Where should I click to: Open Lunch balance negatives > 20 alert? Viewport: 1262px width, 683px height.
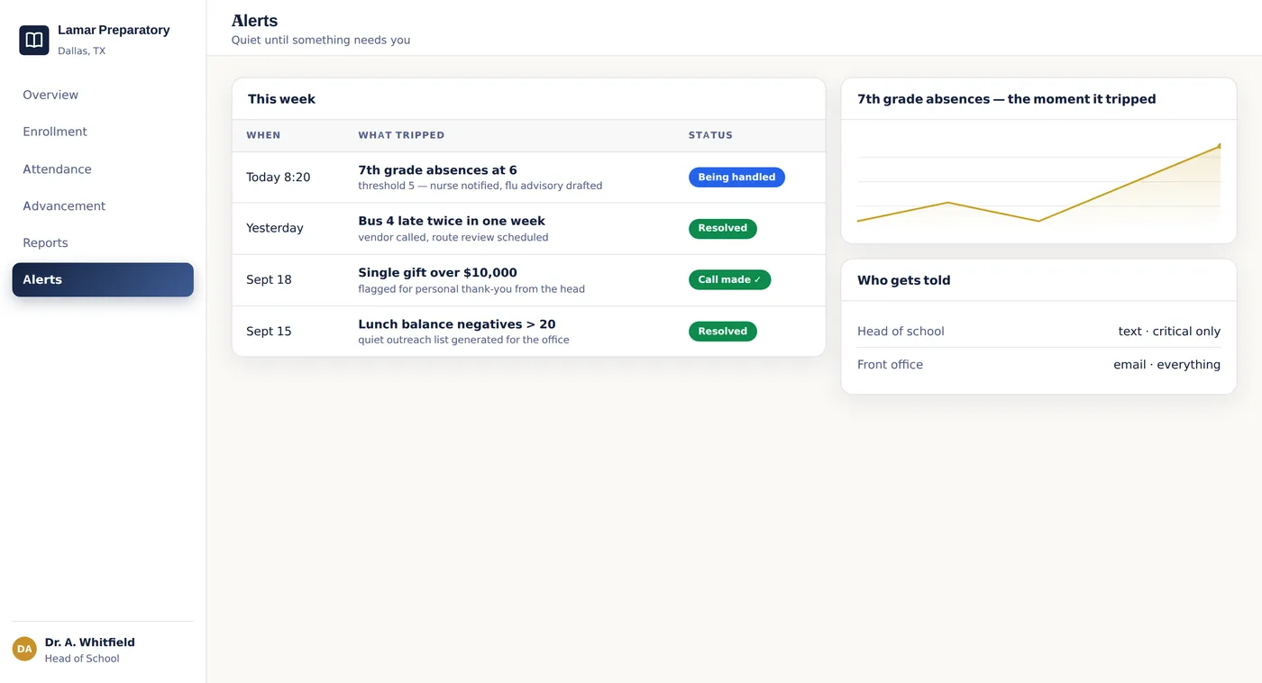pos(457,324)
